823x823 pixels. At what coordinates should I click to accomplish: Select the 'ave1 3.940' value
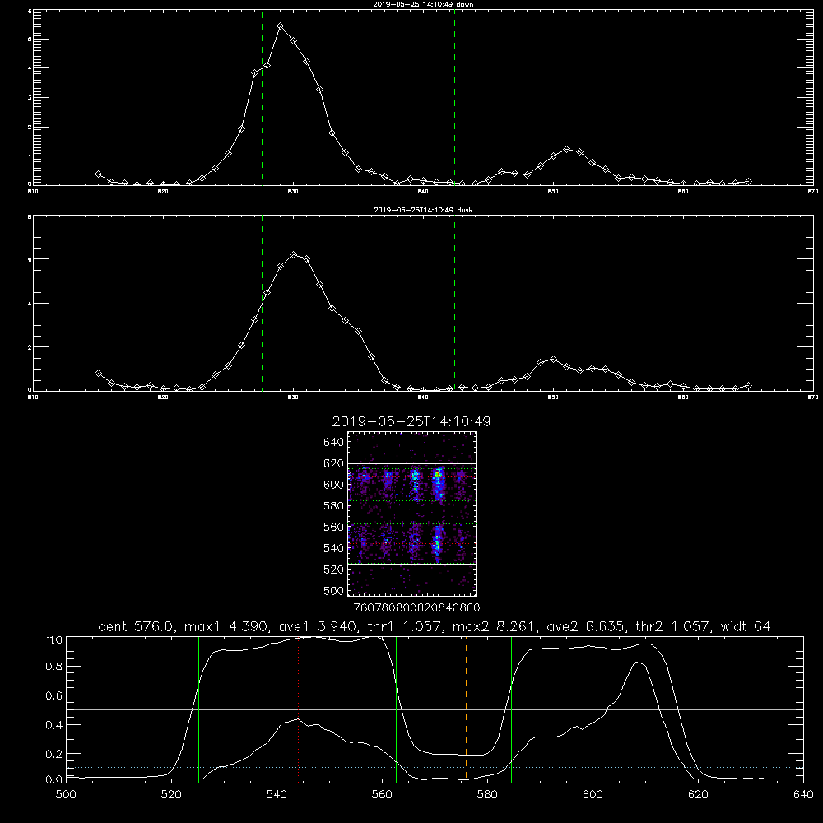pos(319,626)
